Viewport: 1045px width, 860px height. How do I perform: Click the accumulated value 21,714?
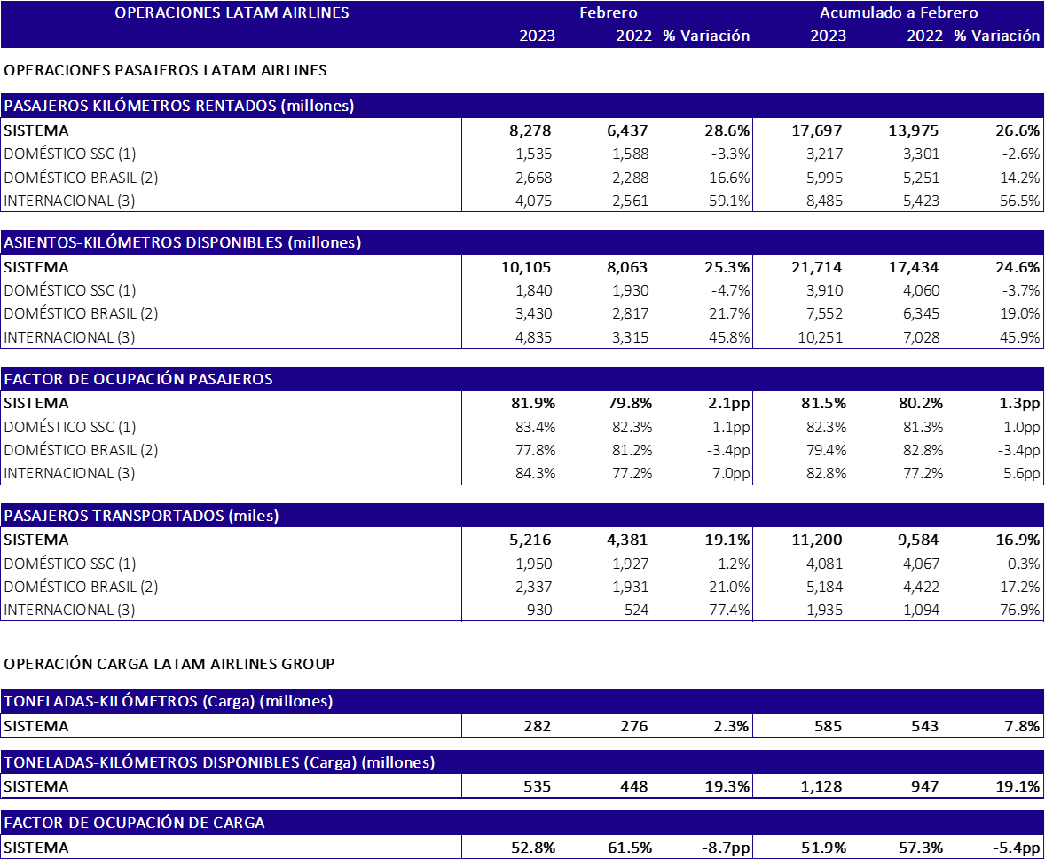(x=817, y=267)
